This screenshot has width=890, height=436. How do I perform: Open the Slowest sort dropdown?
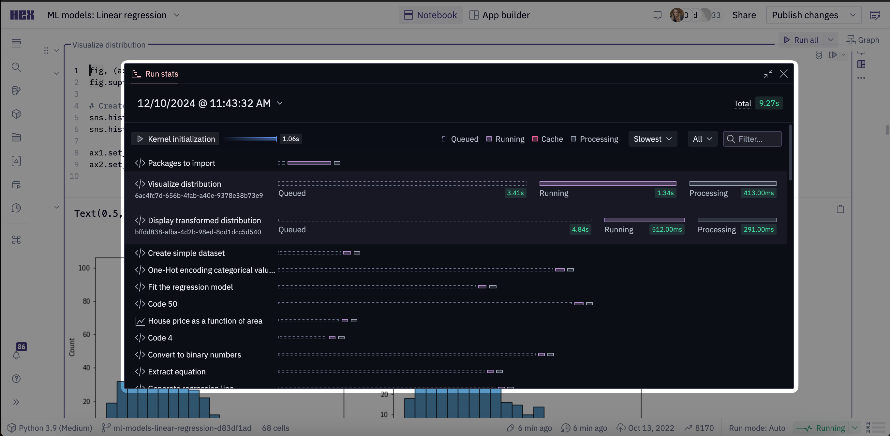pyautogui.click(x=652, y=139)
